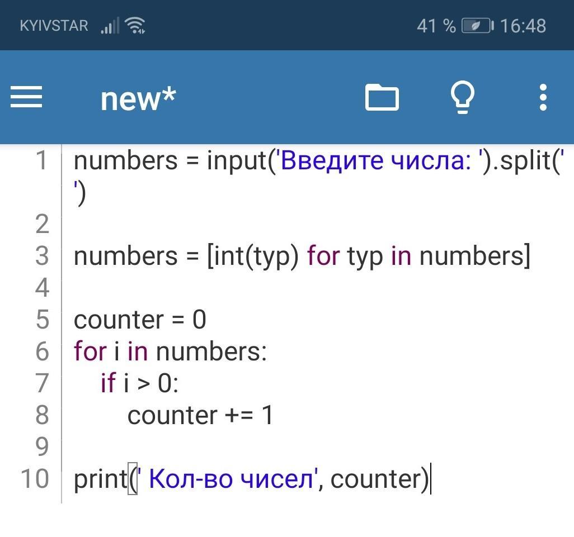Tap the cellular signal strength icon
Viewport: 574px width, 537px height.
110,26
